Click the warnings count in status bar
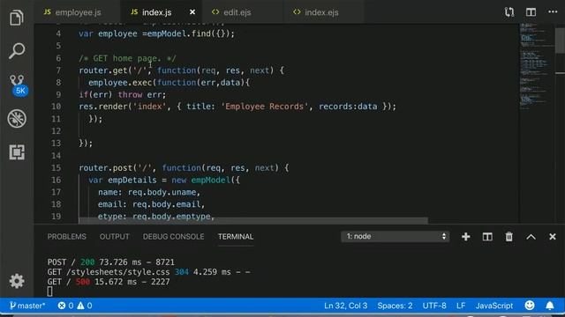The image size is (565, 317). tap(85, 306)
